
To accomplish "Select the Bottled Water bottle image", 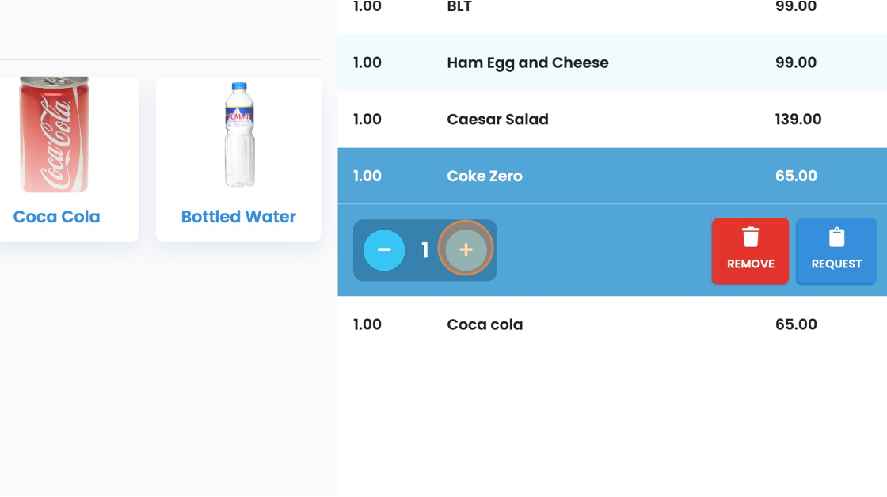I will pos(239,135).
